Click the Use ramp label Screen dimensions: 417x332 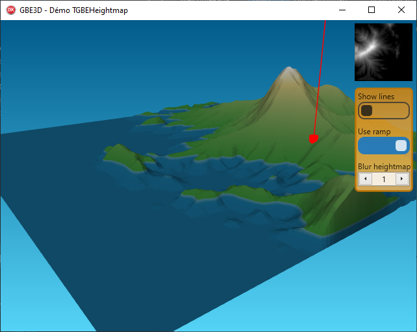[374, 132]
